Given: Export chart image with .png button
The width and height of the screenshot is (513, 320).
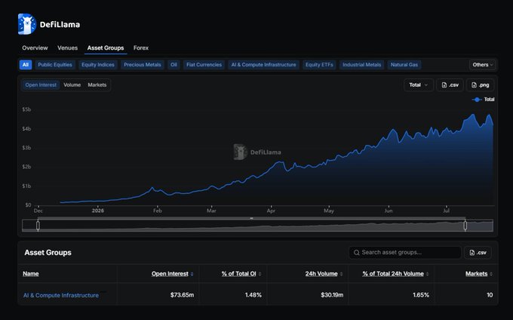Looking at the screenshot, I should (480, 85).
